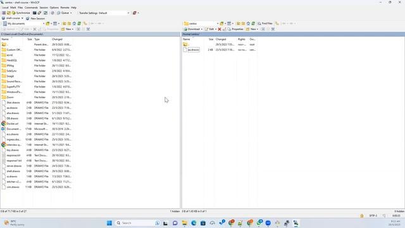Image resolution: width=405 pixels, height=228 pixels.
Task: Open the Files menu
Action: click(x=20, y=8)
